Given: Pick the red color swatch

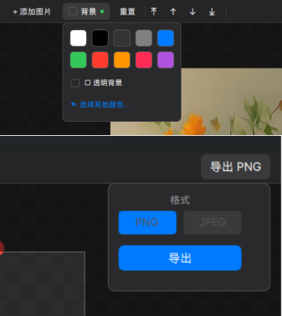Looking at the screenshot, I should (100, 60).
